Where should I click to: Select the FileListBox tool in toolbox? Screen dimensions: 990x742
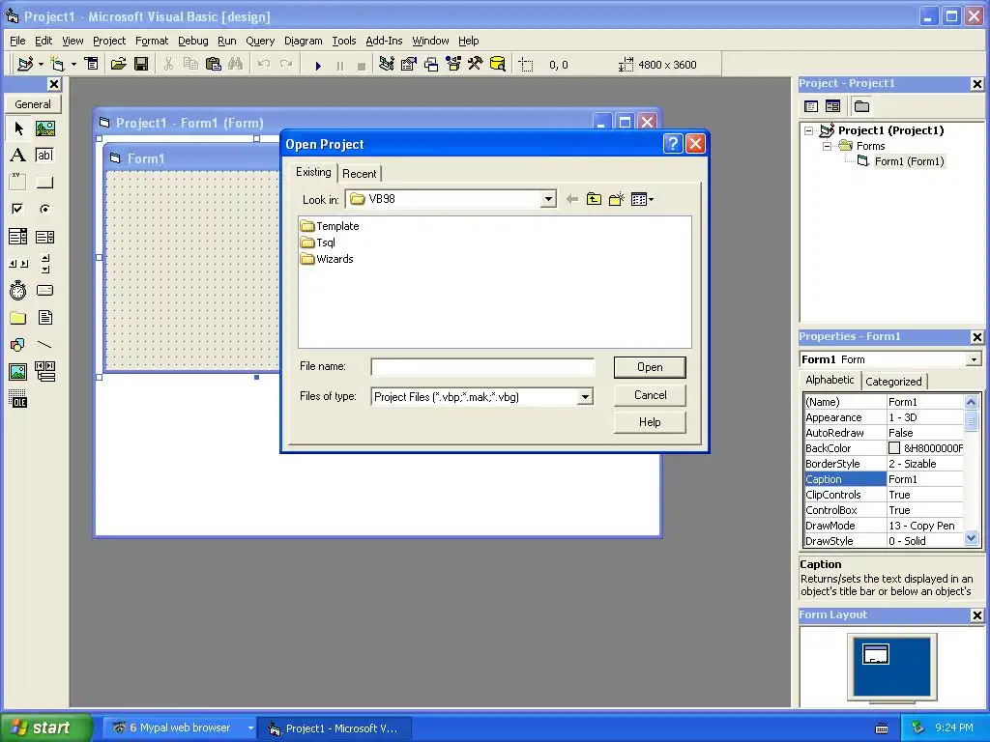[x=44, y=317]
